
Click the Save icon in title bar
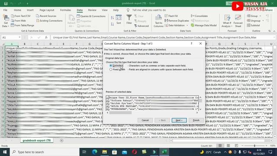[6, 3]
